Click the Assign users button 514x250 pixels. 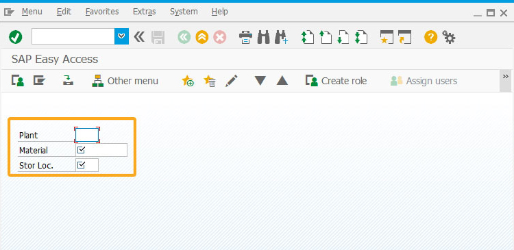[424, 81]
